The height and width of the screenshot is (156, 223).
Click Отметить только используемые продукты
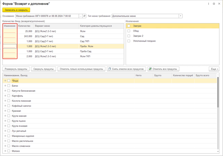(81, 69)
